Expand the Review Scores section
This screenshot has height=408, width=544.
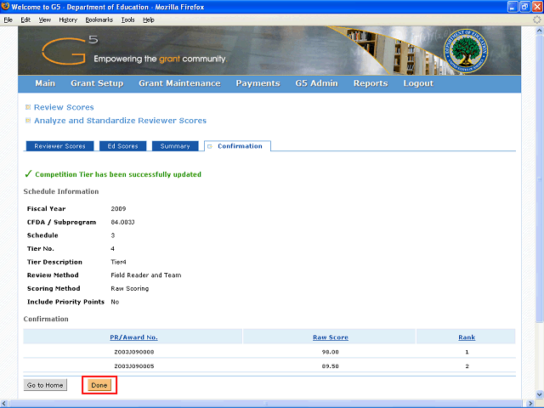click(28, 107)
